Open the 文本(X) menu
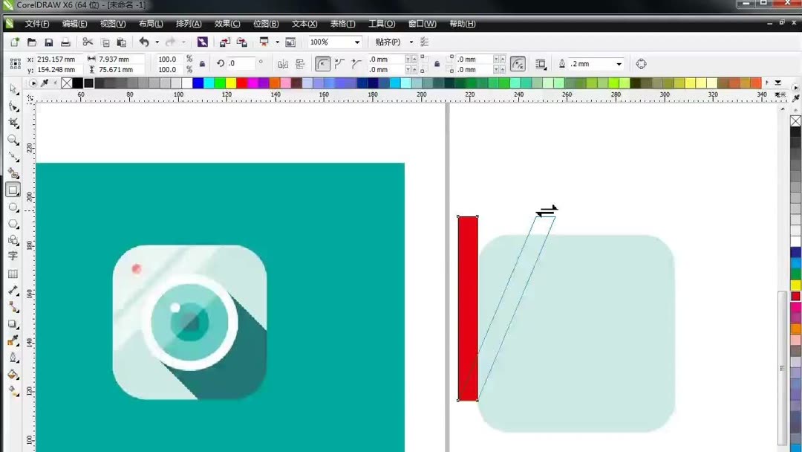 pos(304,24)
